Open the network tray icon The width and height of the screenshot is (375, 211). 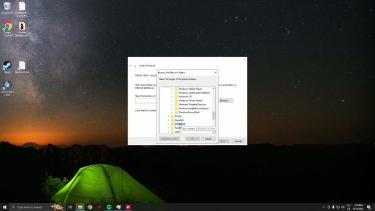[x=338, y=207]
